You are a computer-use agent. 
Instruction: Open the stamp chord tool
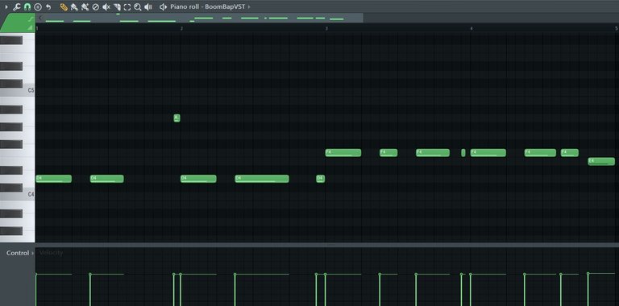click(x=38, y=6)
